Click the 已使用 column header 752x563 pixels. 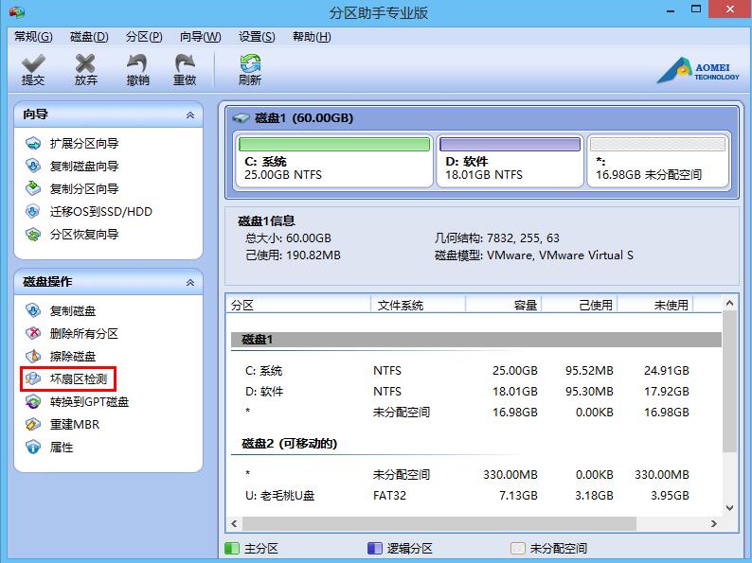580,305
